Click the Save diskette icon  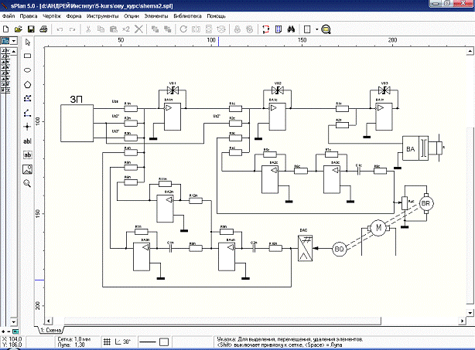click(32, 29)
